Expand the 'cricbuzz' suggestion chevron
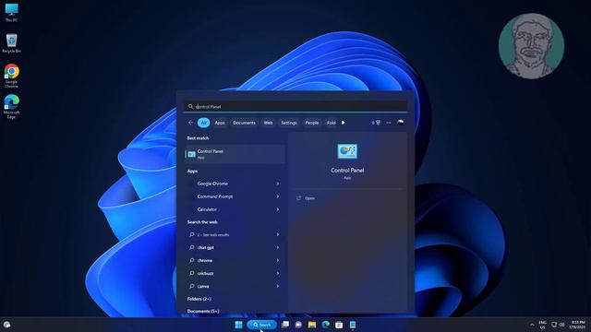The image size is (591, 332). (x=278, y=273)
